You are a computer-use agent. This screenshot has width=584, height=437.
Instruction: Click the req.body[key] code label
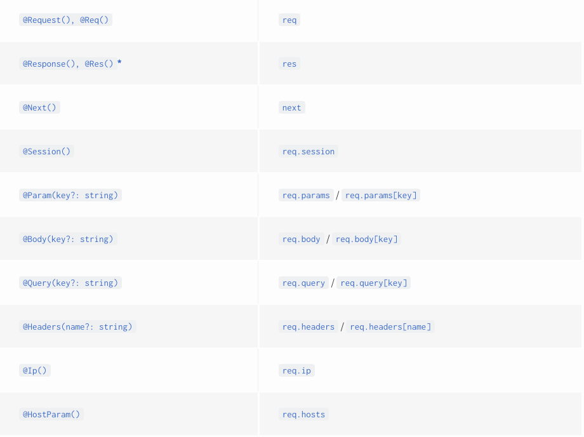pyautogui.click(x=366, y=239)
